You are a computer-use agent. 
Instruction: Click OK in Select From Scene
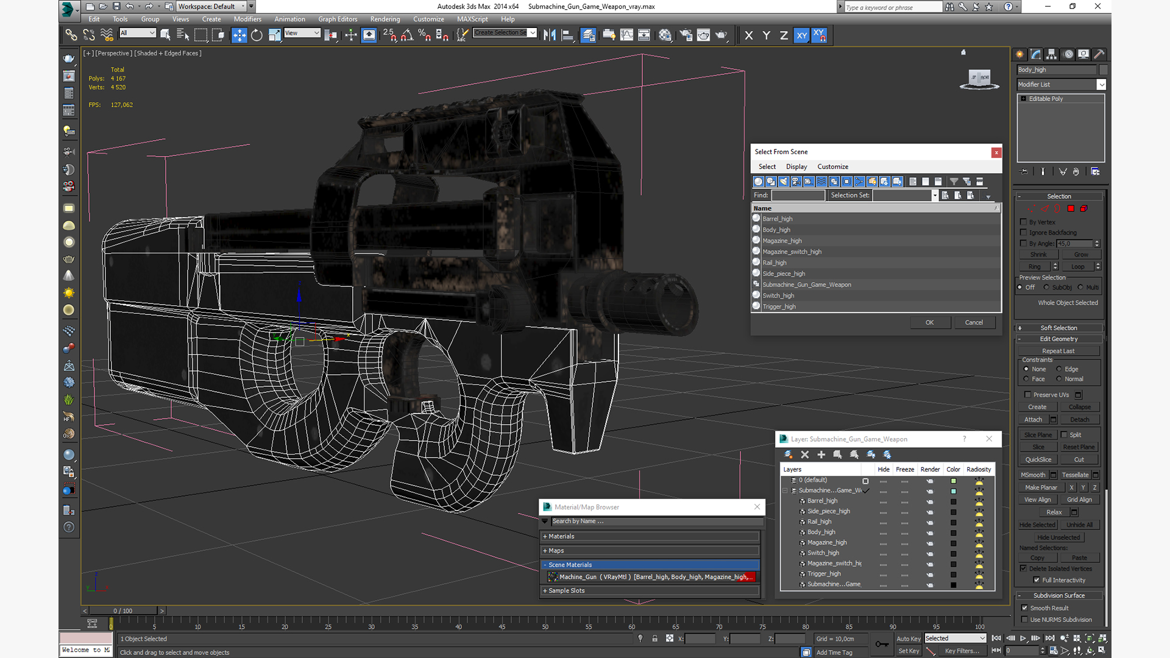(x=930, y=323)
